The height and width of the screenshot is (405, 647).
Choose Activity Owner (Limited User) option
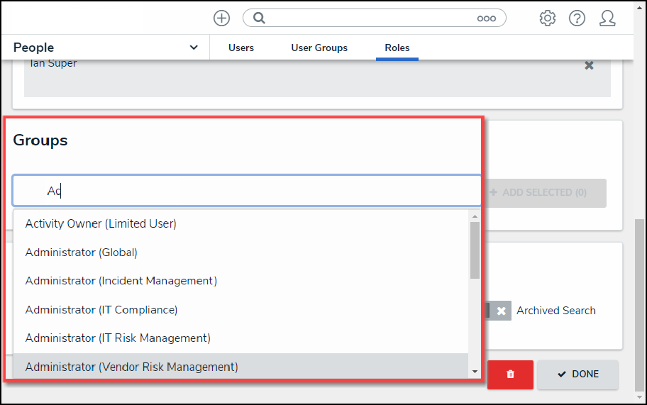coord(101,223)
